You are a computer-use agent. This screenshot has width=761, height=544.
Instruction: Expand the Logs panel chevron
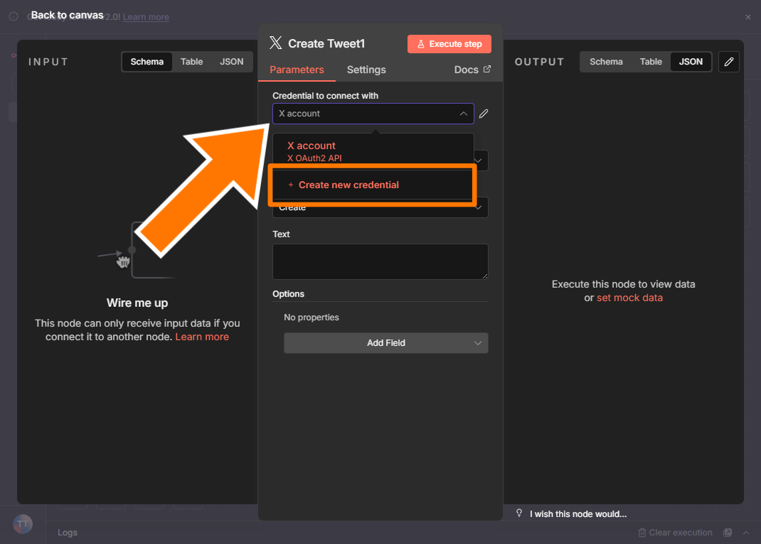click(746, 533)
